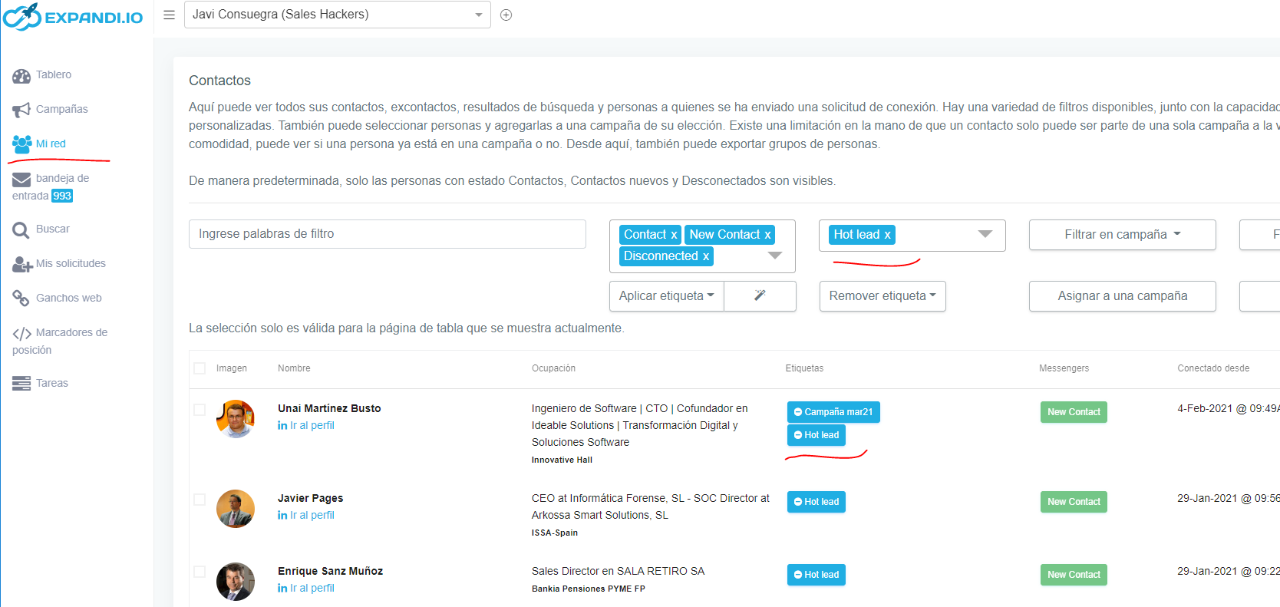The height and width of the screenshot is (607, 1280).
Task: Click the name Javier Pages
Action: pos(310,498)
